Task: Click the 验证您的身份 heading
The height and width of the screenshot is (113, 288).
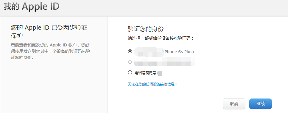Action: coord(146,29)
